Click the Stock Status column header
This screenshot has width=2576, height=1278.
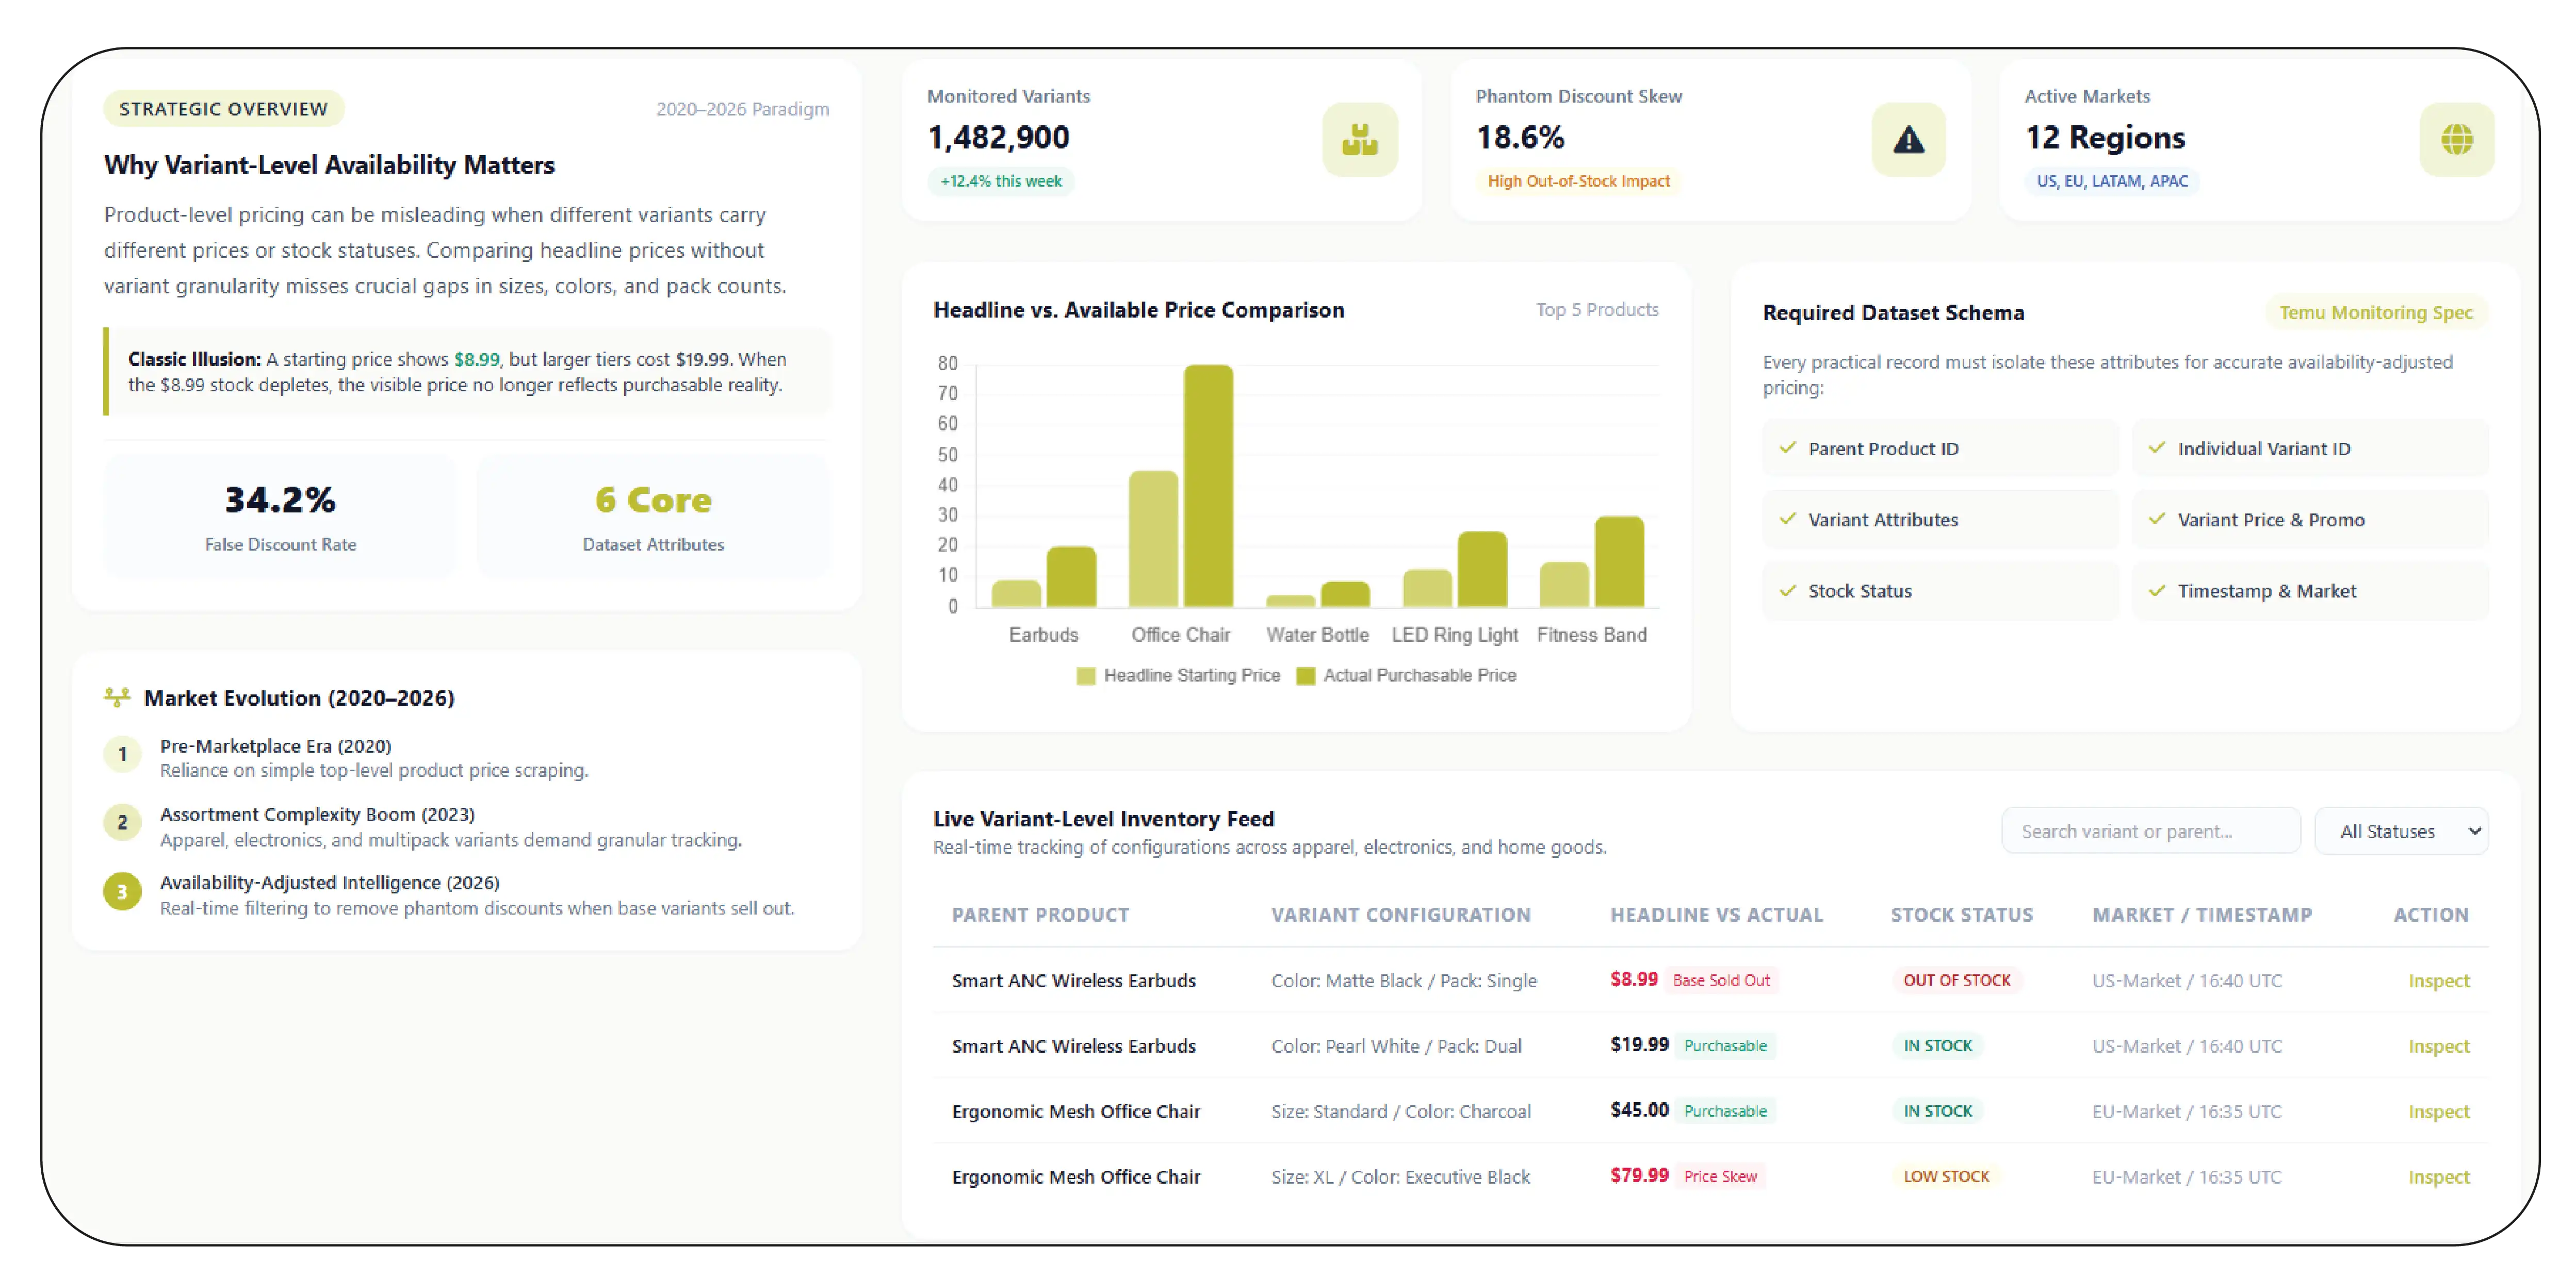[1961, 914]
